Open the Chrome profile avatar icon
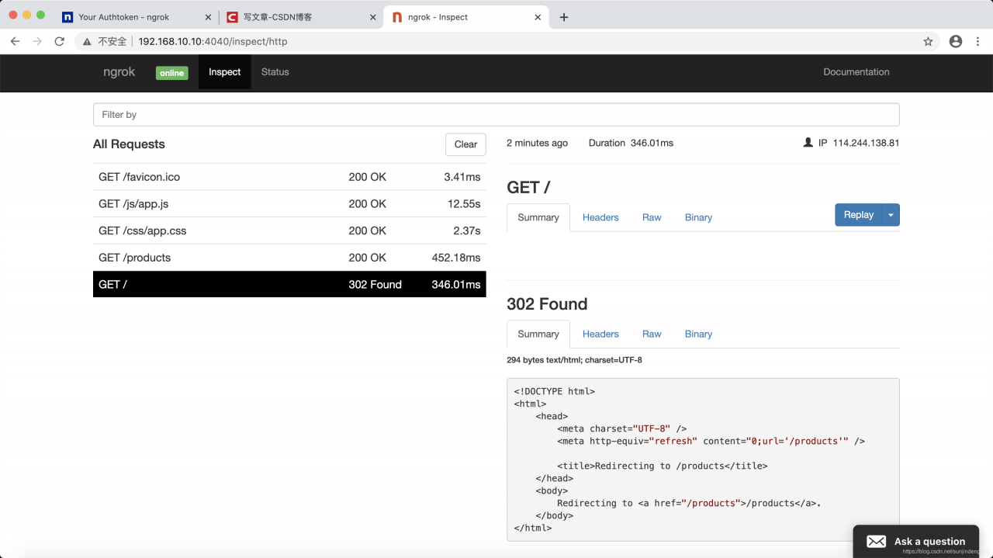 point(956,41)
